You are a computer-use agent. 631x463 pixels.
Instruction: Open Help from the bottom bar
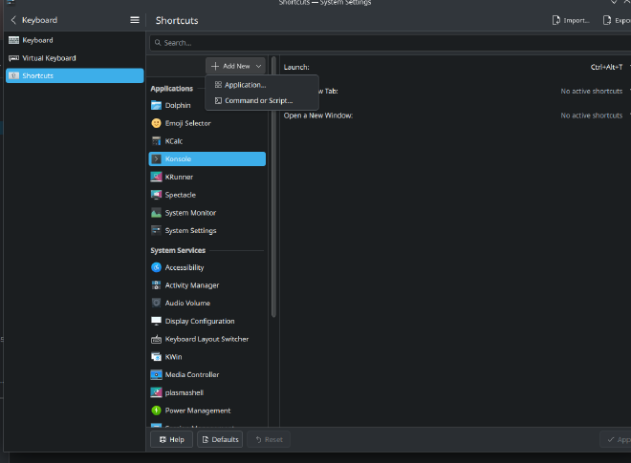171,439
